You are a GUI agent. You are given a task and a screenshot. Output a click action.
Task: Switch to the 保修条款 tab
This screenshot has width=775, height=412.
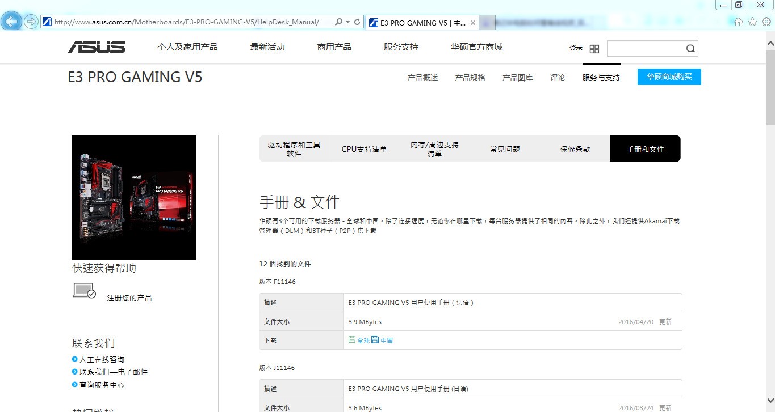pos(575,149)
